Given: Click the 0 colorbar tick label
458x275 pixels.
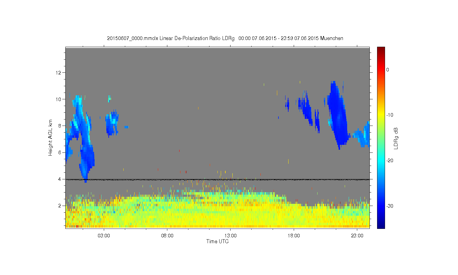Looking at the screenshot, I should click(387, 70).
